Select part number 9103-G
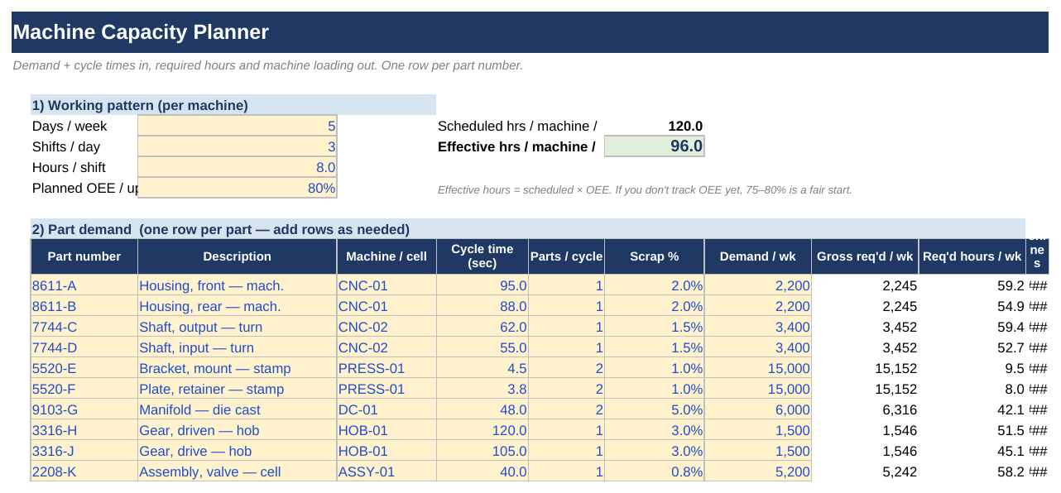The image size is (1061, 493). pos(84,409)
